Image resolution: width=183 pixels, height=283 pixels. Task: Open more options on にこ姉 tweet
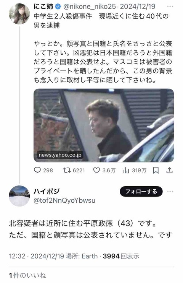(x=170, y=7)
